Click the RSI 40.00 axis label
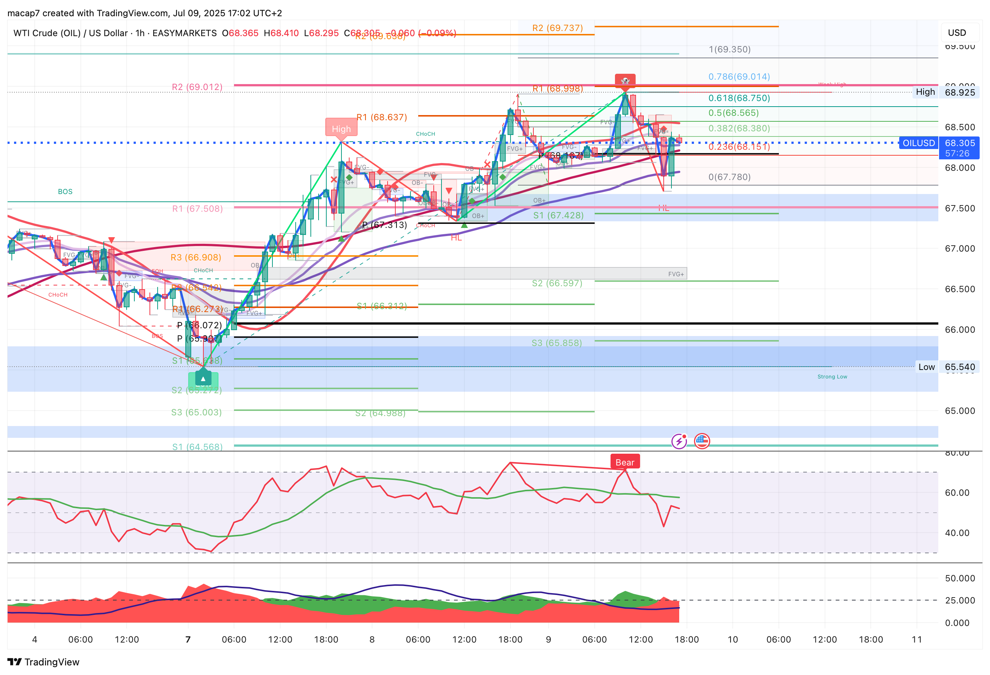The height and width of the screenshot is (675, 990). tap(957, 533)
